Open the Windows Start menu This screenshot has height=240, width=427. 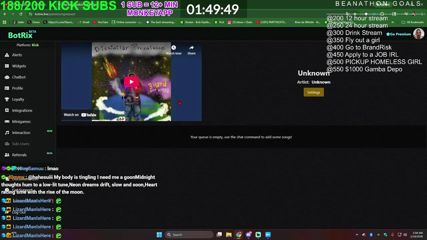click(x=159, y=235)
